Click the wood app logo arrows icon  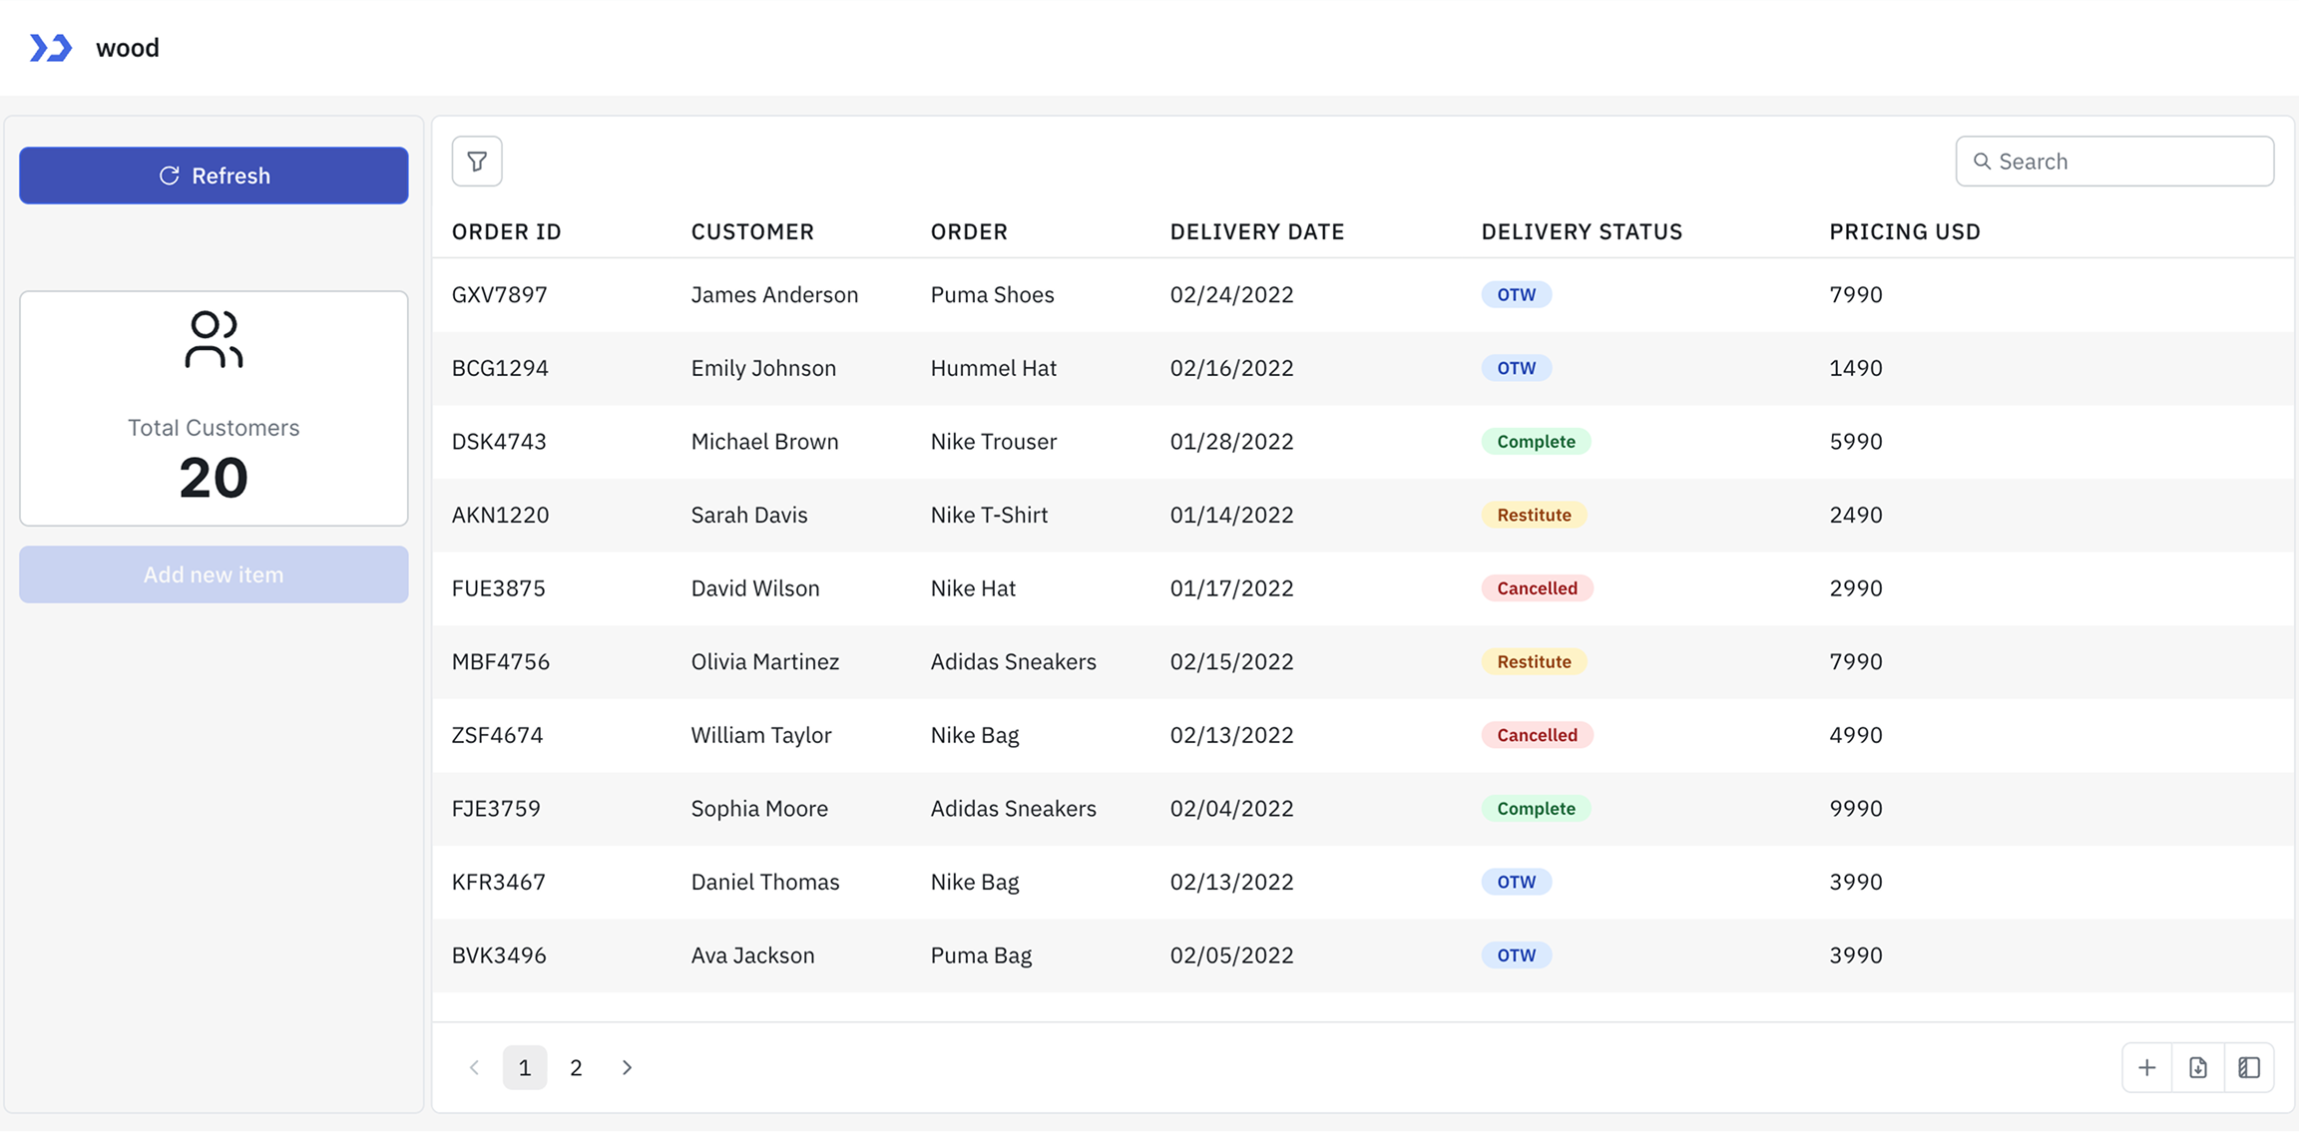[51, 47]
